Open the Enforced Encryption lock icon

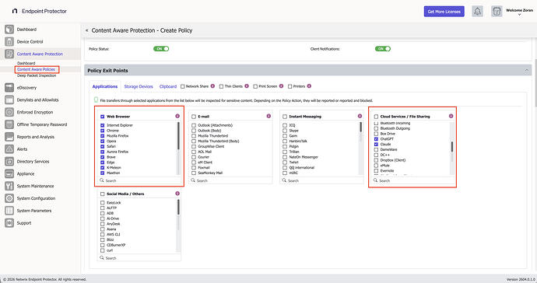[x=9, y=112]
